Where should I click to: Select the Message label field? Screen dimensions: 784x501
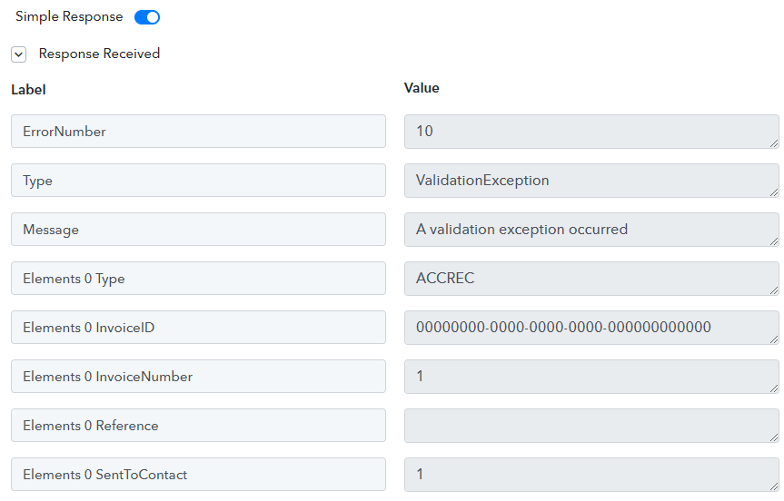tap(199, 230)
